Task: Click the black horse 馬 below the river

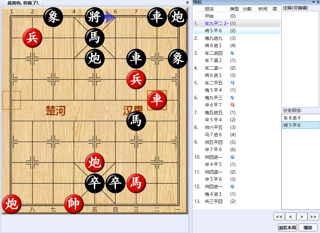Action: 136,121
